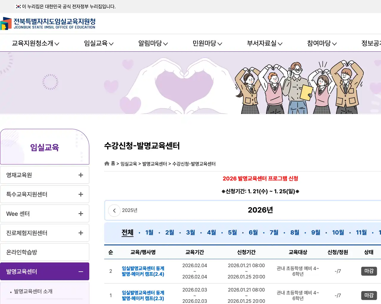This screenshot has width=381, height=304.
Task: Open the 발명·메이커 캠프(2.4) program link
Action: tap(143, 271)
